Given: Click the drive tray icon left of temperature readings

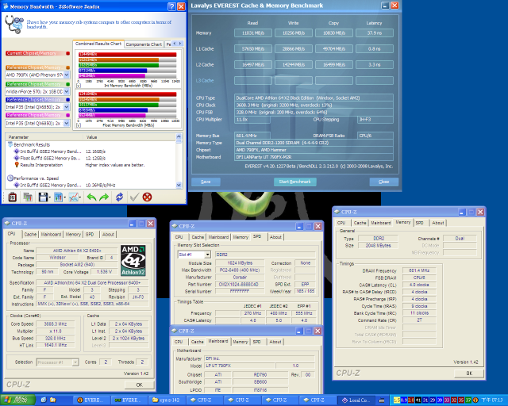Looking at the screenshot, I should click(382, 400).
